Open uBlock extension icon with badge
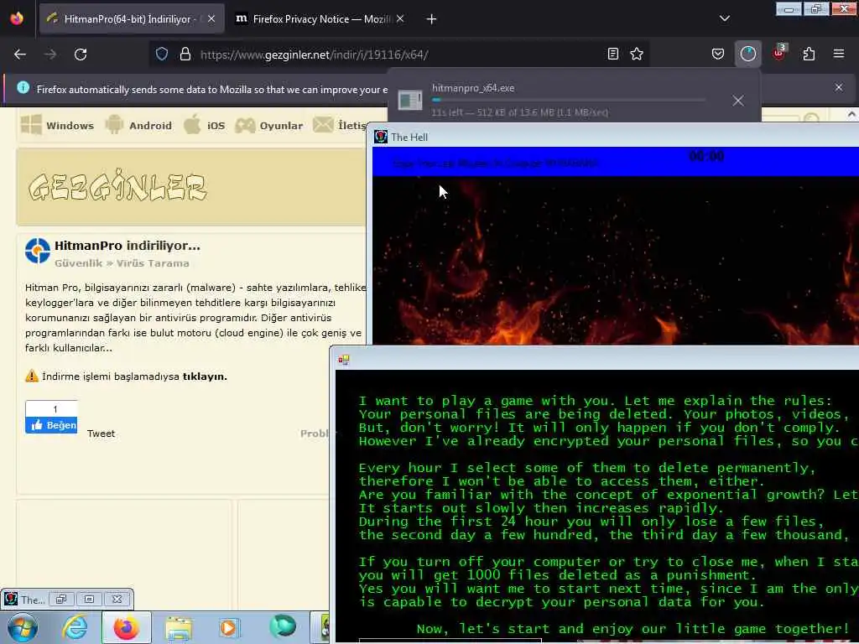Screen dimensions: 859x644 click(x=779, y=53)
